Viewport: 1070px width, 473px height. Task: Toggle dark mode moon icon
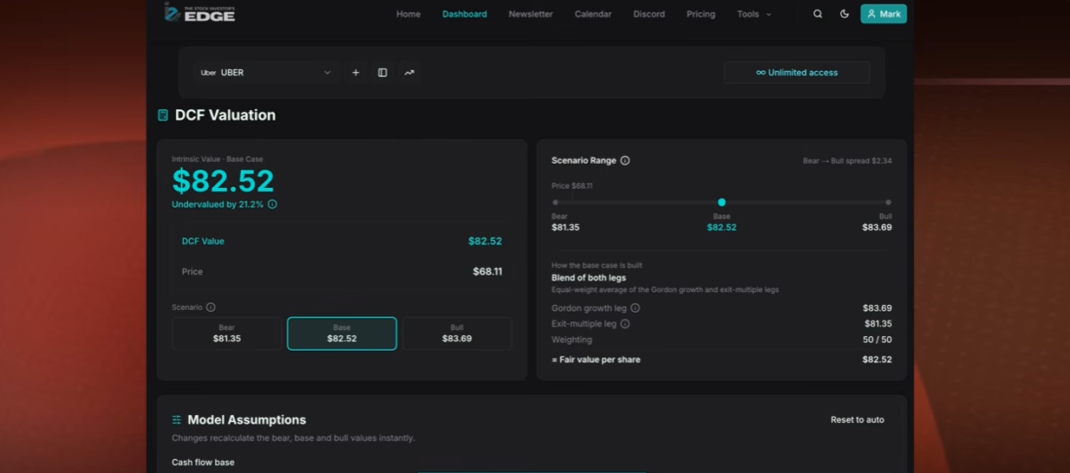pos(845,14)
